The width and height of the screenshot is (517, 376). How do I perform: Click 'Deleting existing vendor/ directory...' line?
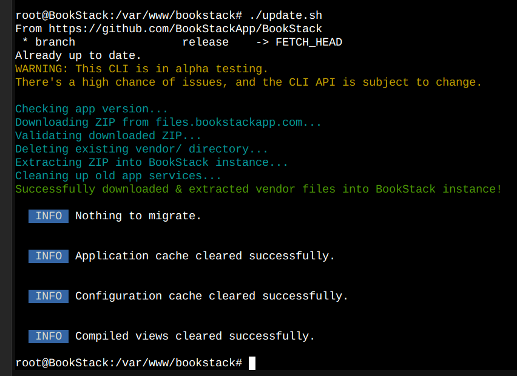coord(141,149)
